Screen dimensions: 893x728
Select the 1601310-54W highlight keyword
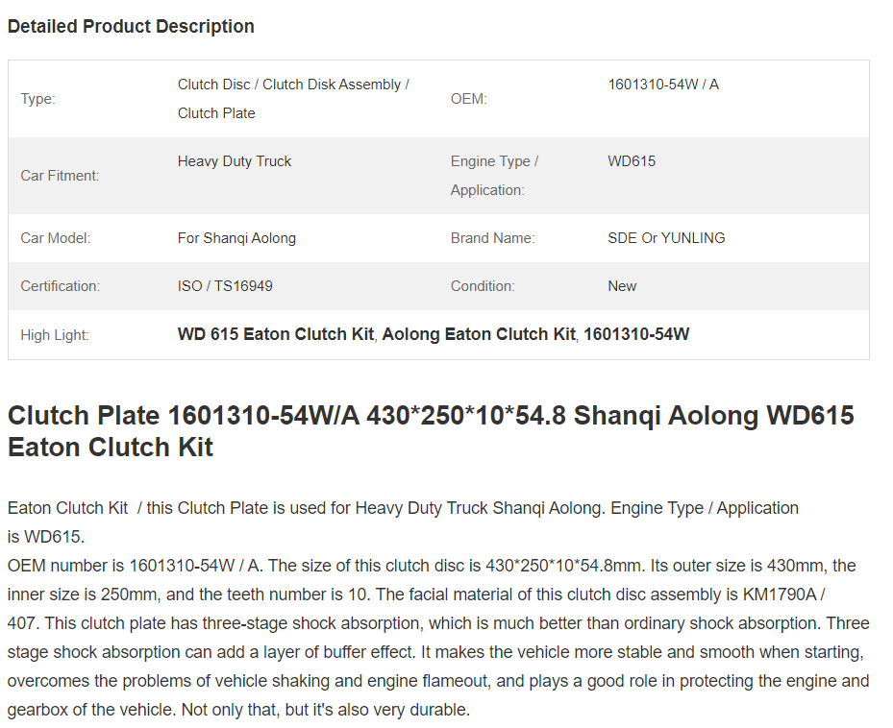(x=636, y=334)
